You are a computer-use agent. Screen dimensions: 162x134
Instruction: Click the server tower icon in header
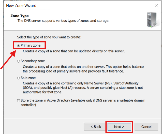click(x=152, y=20)
